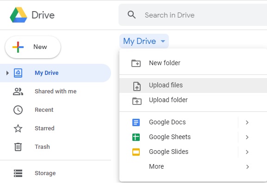
Task: Expand the My Drive sidebar tree arrow
Action: 7,73
